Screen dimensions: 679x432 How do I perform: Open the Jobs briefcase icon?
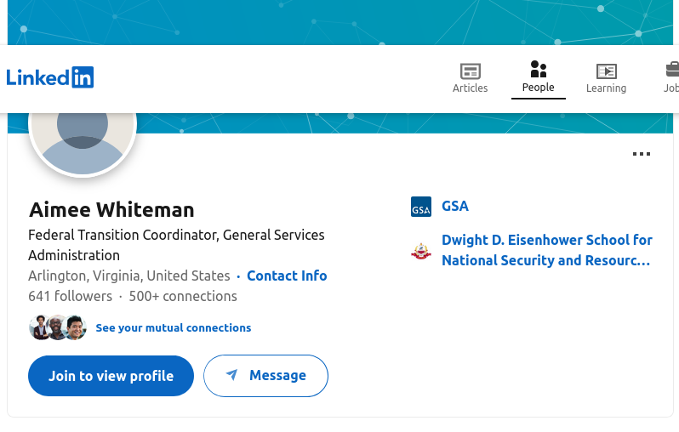click(x=672, y=70)
